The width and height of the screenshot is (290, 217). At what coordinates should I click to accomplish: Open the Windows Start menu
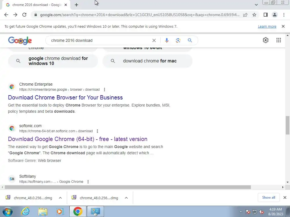point(8,211)
